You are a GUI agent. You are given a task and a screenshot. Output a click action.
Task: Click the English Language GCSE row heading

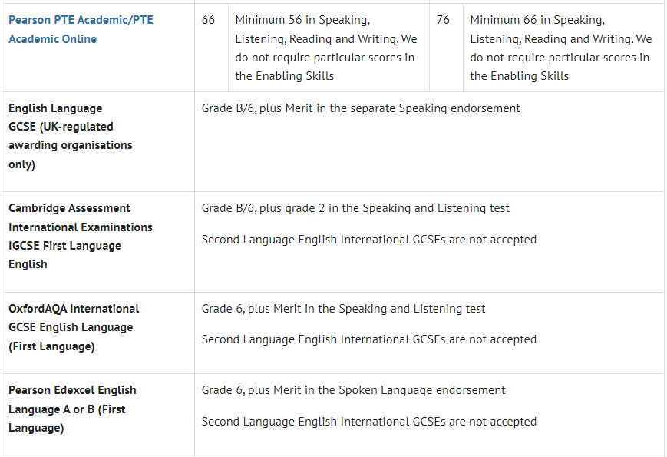[71, 136]
